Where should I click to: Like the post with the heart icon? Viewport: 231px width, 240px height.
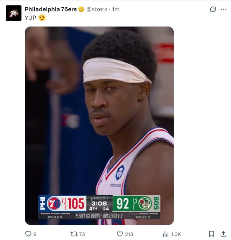tap(120, 234)
